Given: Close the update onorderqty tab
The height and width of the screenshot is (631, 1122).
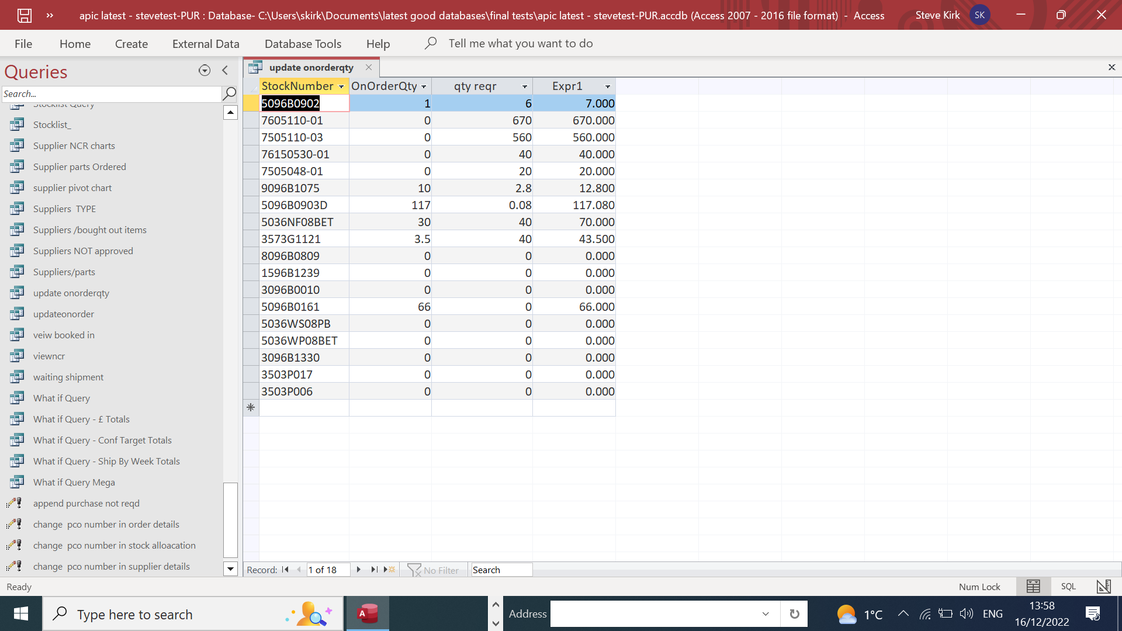Looking at the screenshot, I should pos(369,67).
